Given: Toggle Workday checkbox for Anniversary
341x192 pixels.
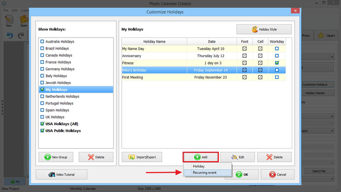Looking at the screenshot, I should 277,56.
